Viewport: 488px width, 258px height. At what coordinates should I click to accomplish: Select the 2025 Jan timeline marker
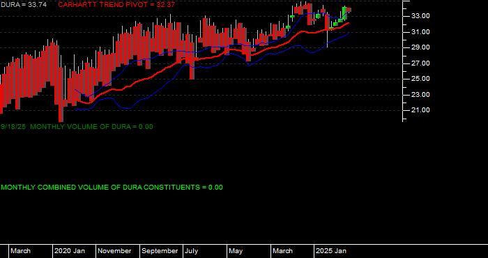coord(331,251)
